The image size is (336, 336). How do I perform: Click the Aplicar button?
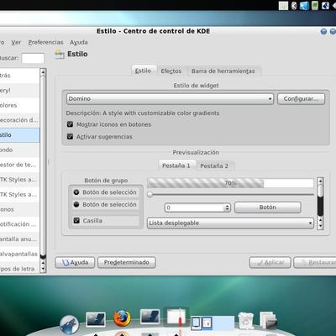coord(270,263)
